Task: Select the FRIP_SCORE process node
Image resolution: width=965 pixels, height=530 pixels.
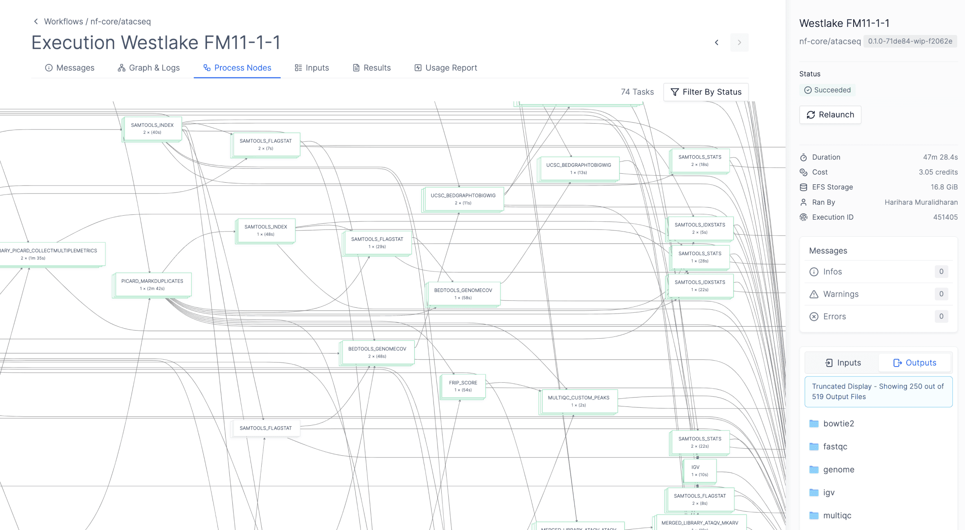Action: [463, 386]
